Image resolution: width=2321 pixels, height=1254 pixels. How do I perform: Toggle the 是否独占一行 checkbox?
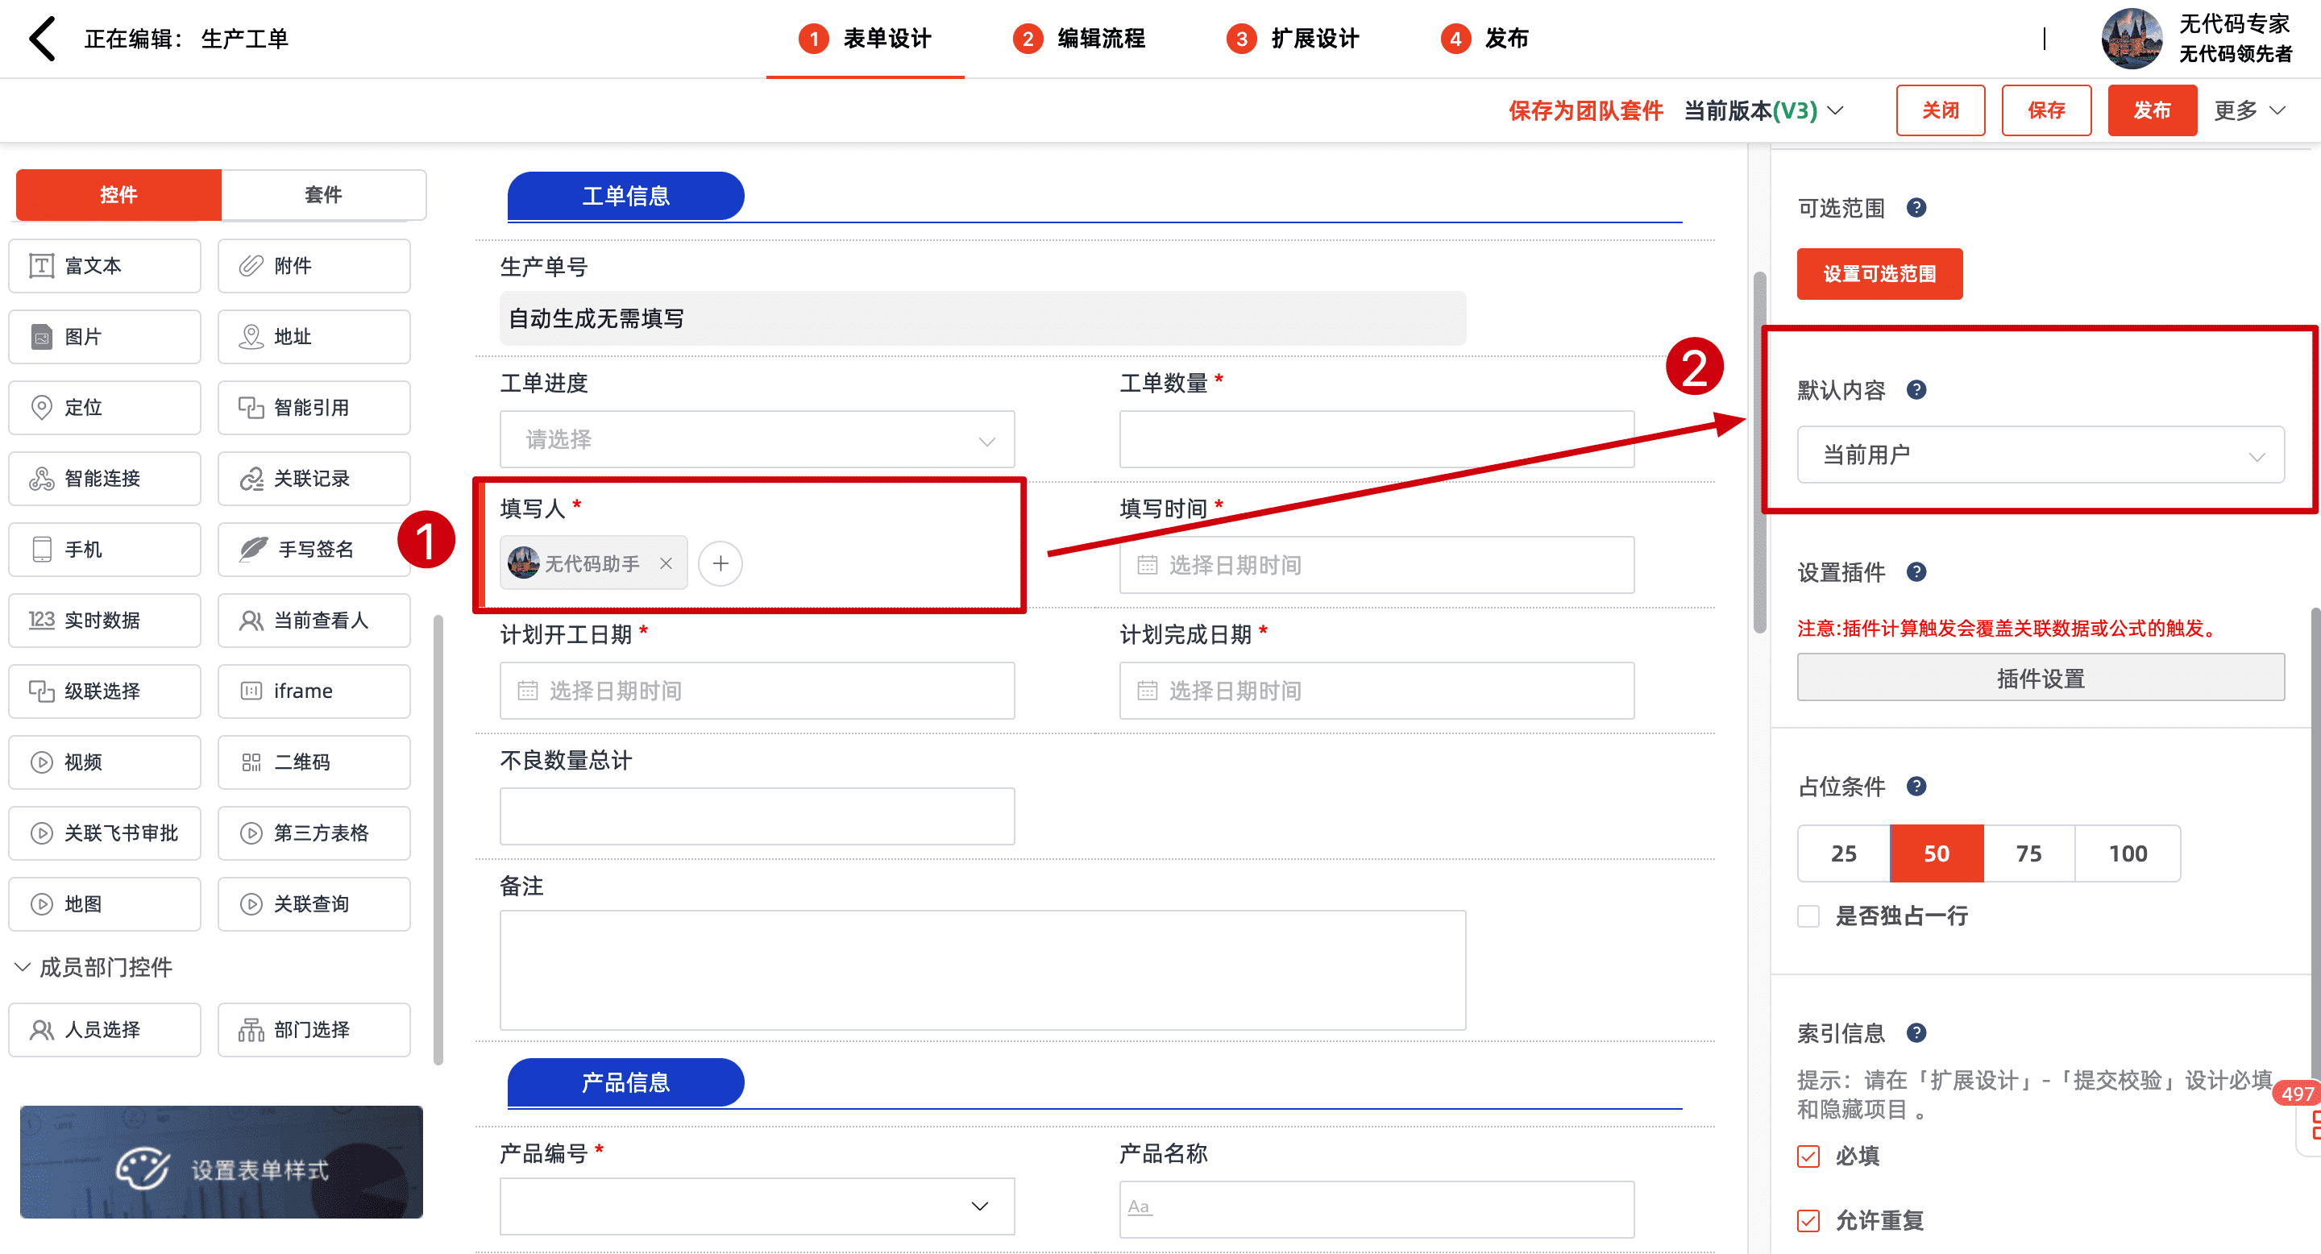coord(1808,916)
